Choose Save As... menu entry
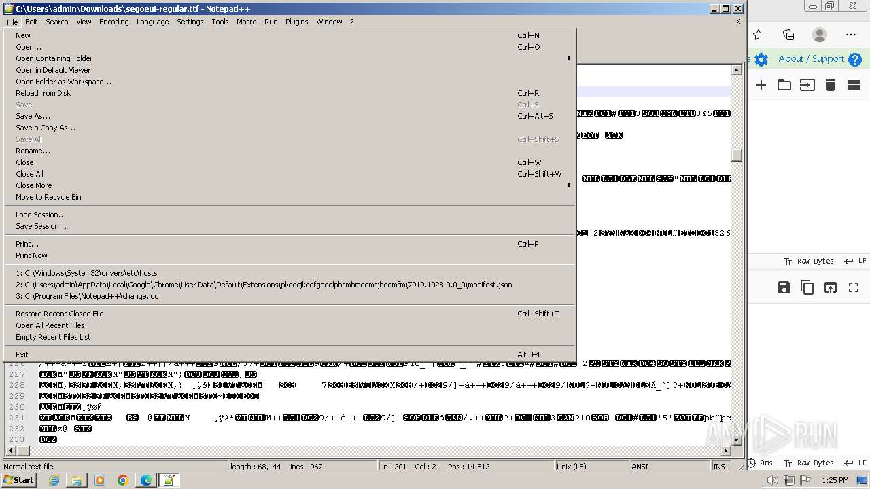Viewport: 870px width, 489px height. [x=290, y=116]
